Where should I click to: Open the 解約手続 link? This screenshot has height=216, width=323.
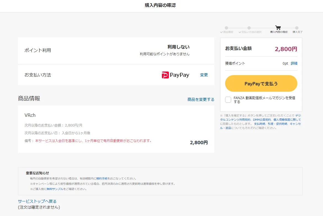pos(102,178)
